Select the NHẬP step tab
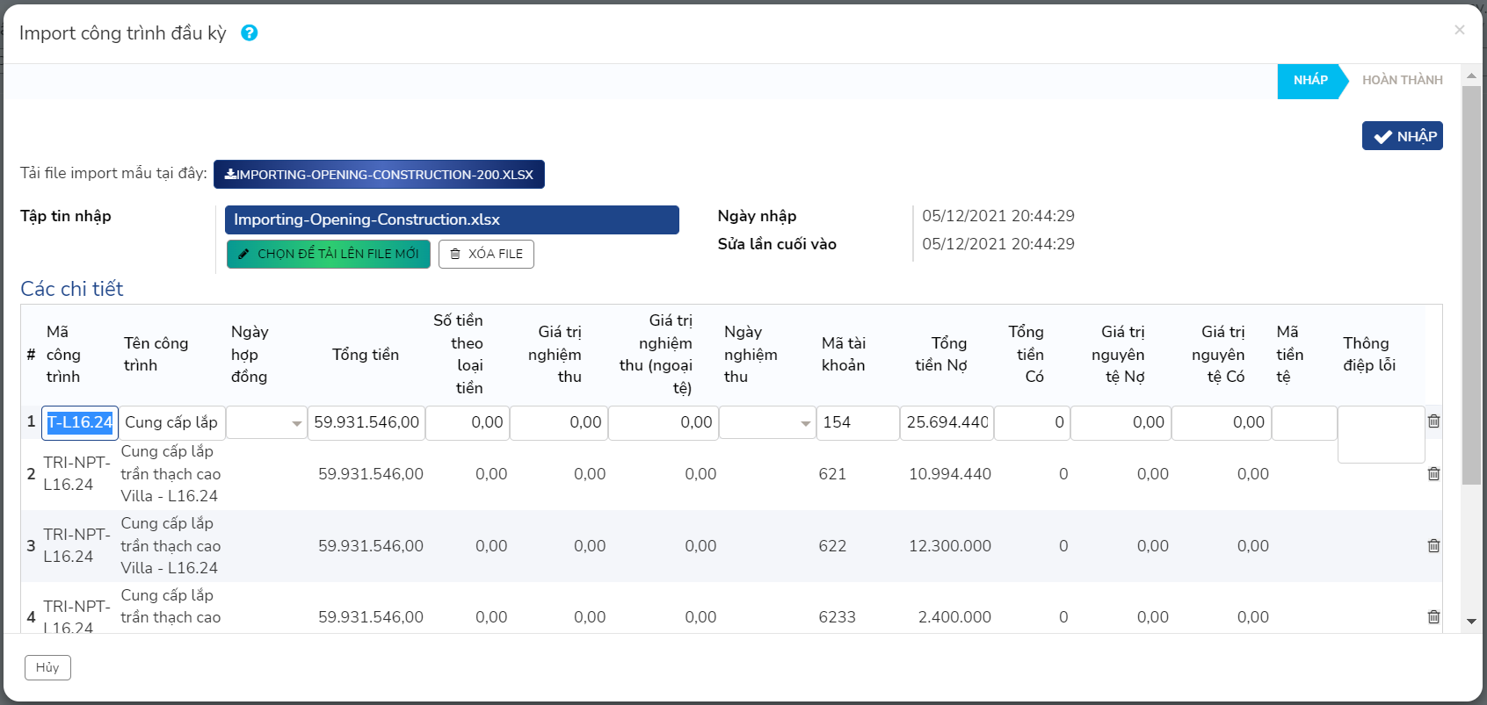 coord(1310,80)
